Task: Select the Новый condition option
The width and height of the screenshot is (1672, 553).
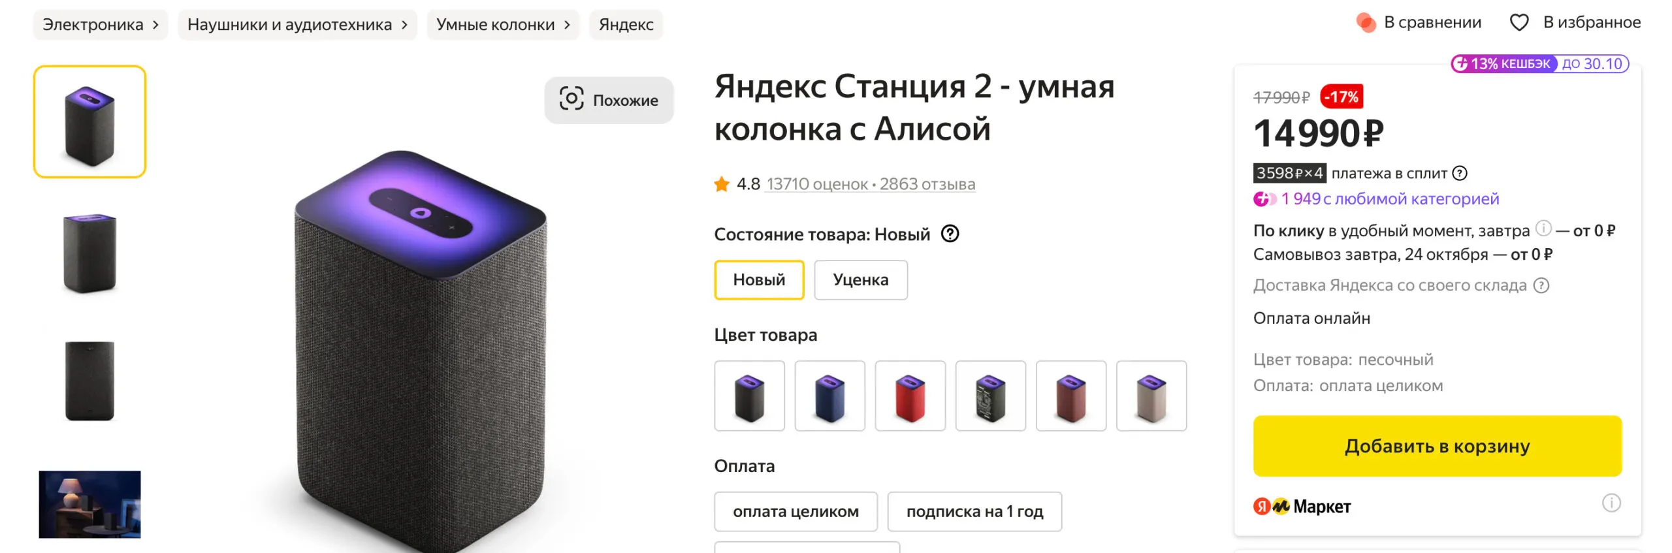Action: coord(759,280)
